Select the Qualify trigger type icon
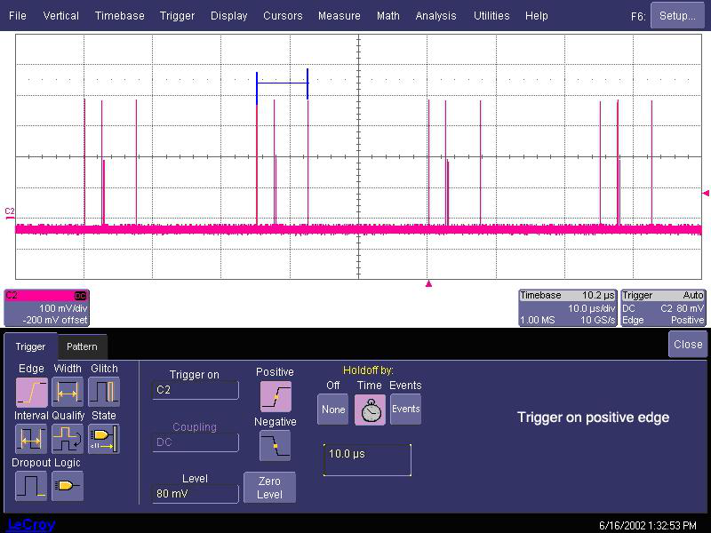Screen dimensions: 711x533 pyautogui.click(x=68, y=439)
